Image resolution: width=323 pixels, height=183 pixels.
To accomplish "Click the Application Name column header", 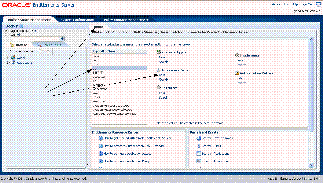I will tap(119, 51).
